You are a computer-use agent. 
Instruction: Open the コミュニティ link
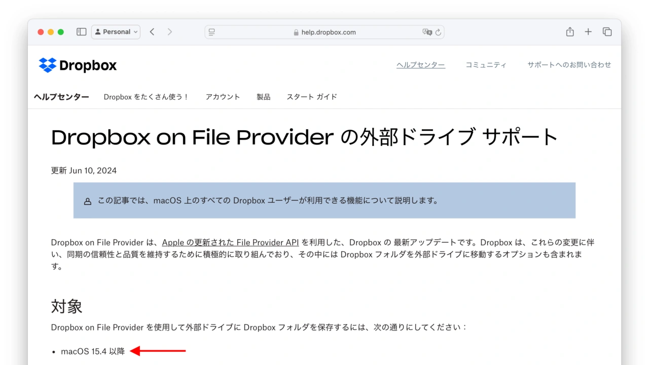tap(486, 65)
